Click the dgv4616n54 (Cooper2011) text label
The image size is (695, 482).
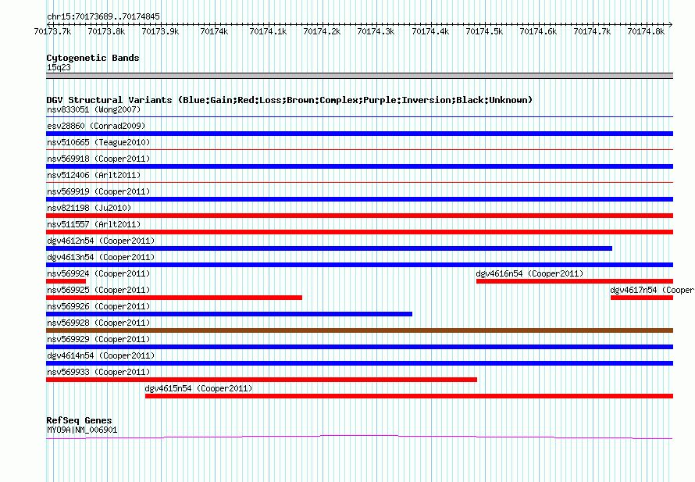pyautogui.click(x=529, y=273)
